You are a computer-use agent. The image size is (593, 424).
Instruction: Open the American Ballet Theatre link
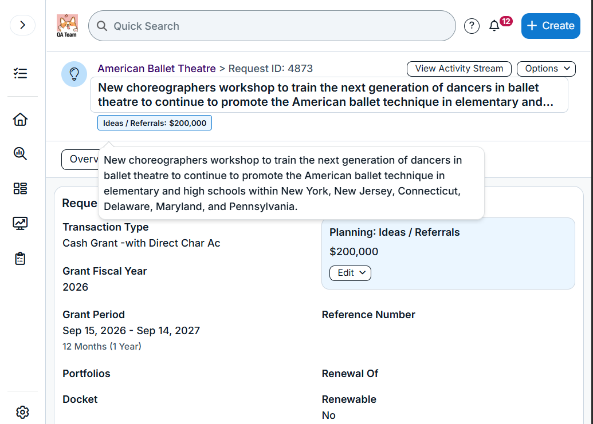pos(156,68)
